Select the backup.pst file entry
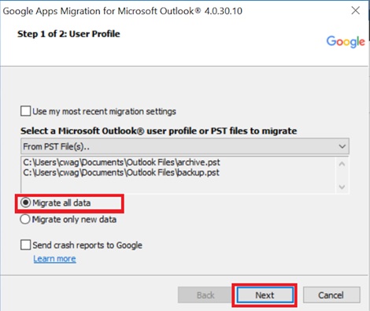The height and width of the screenshot is (311, 370). 121,172
